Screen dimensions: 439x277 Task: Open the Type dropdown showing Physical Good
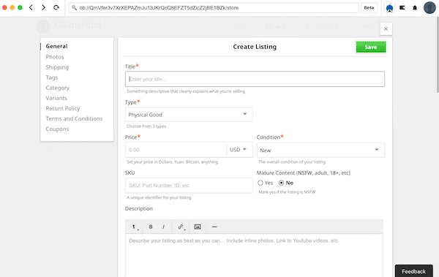(189, 115)
